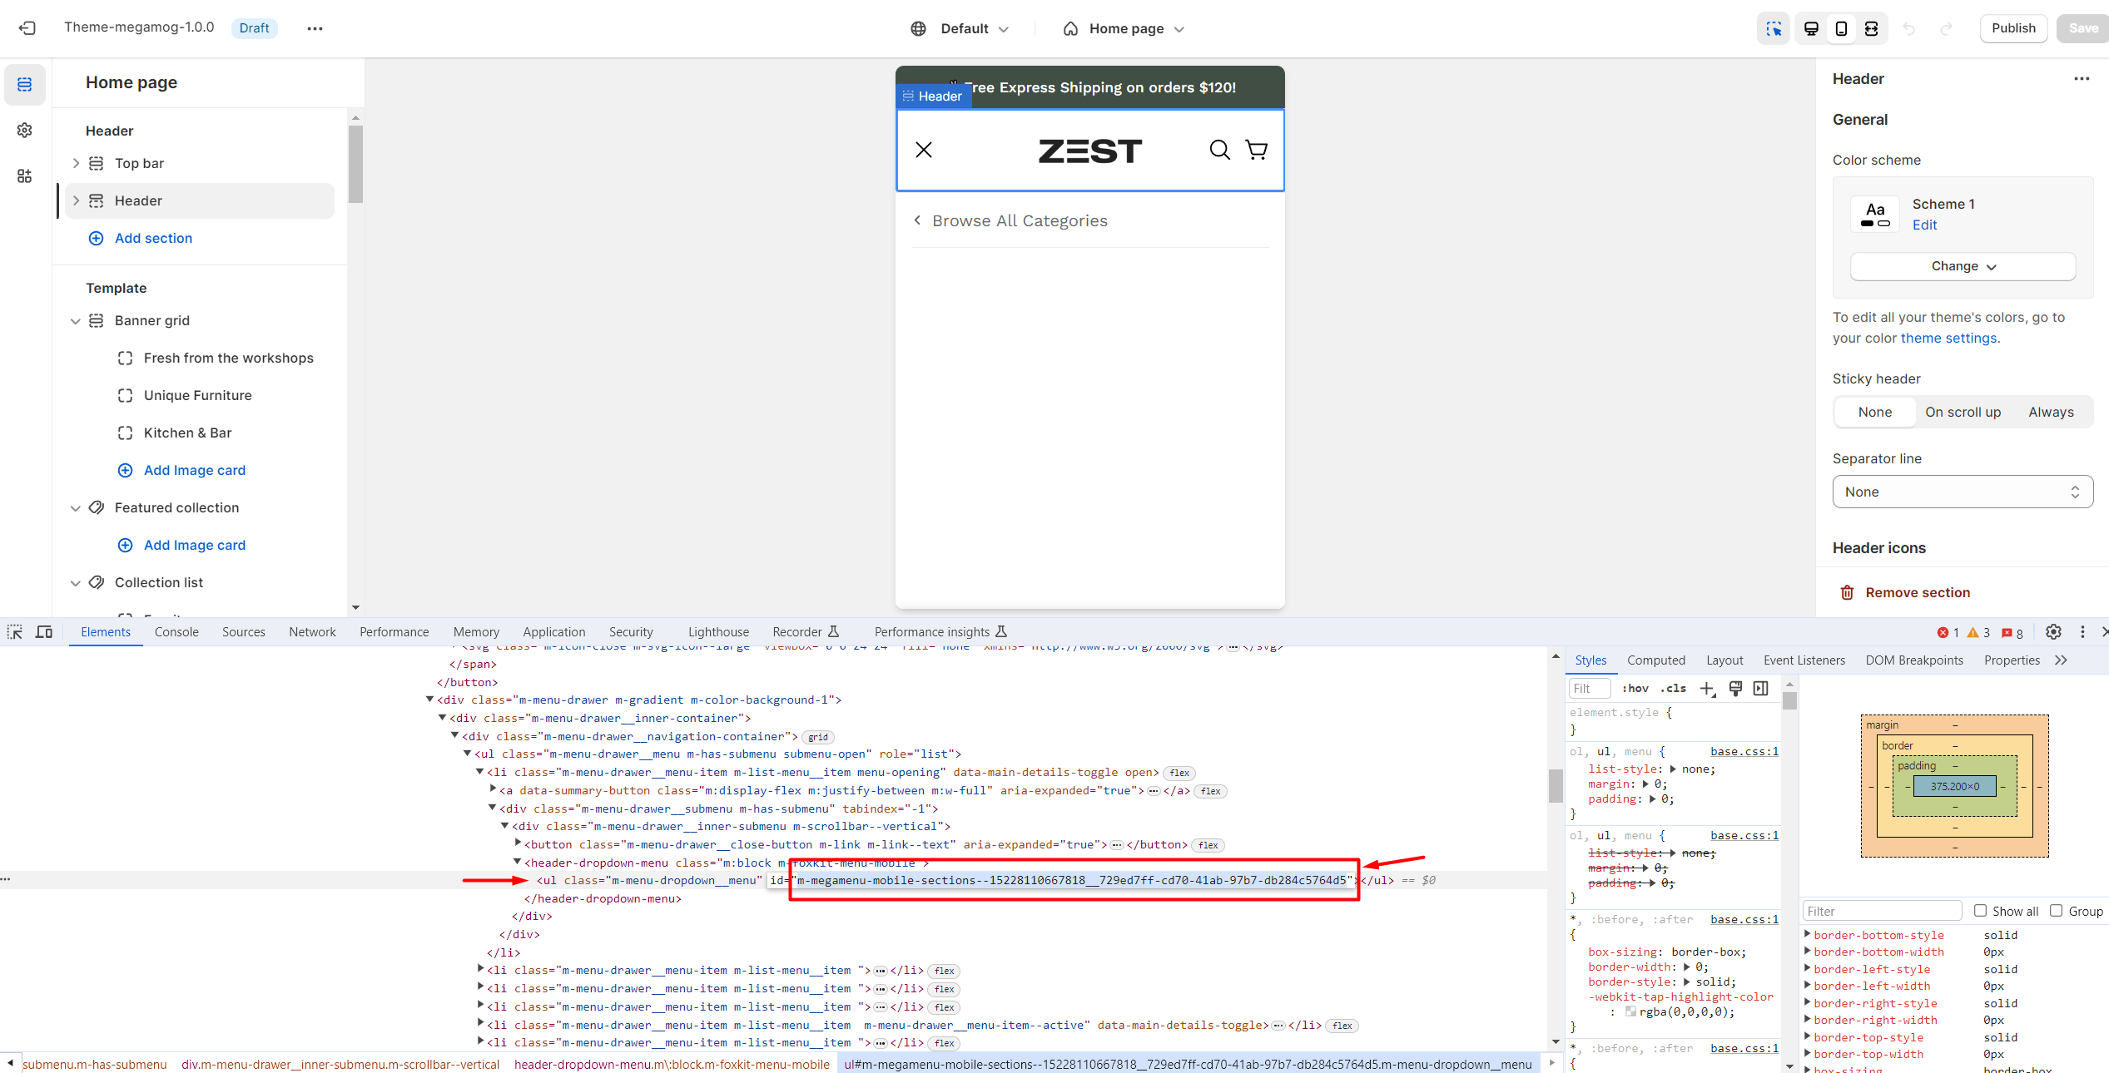Toggle the device toolbar icon in DevTools
Image resolution: width=2109 pixels, height=1073 pixels.
pyautogui.click(x=44, y=632)
